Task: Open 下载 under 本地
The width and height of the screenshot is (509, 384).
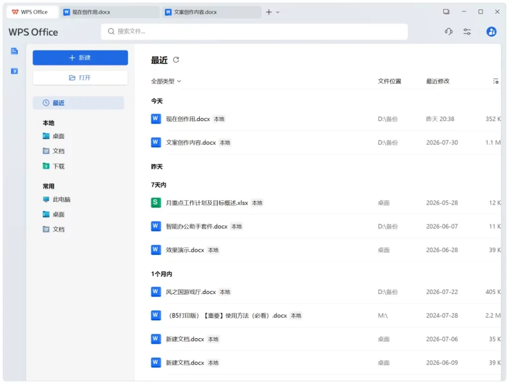Action: 54,166
